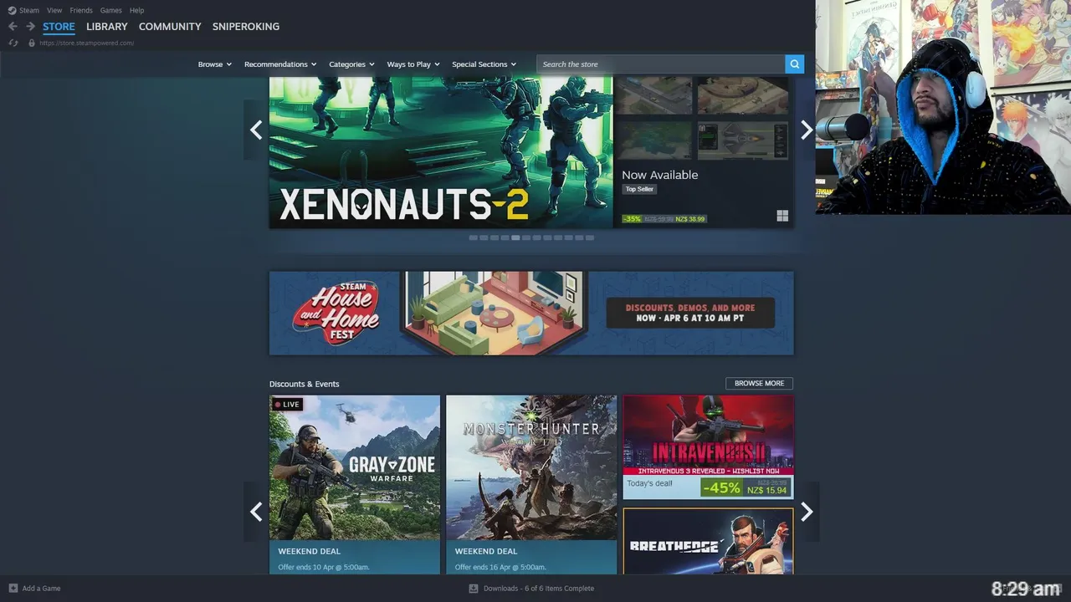Click the downloads icon in the bottom bar

474,588
